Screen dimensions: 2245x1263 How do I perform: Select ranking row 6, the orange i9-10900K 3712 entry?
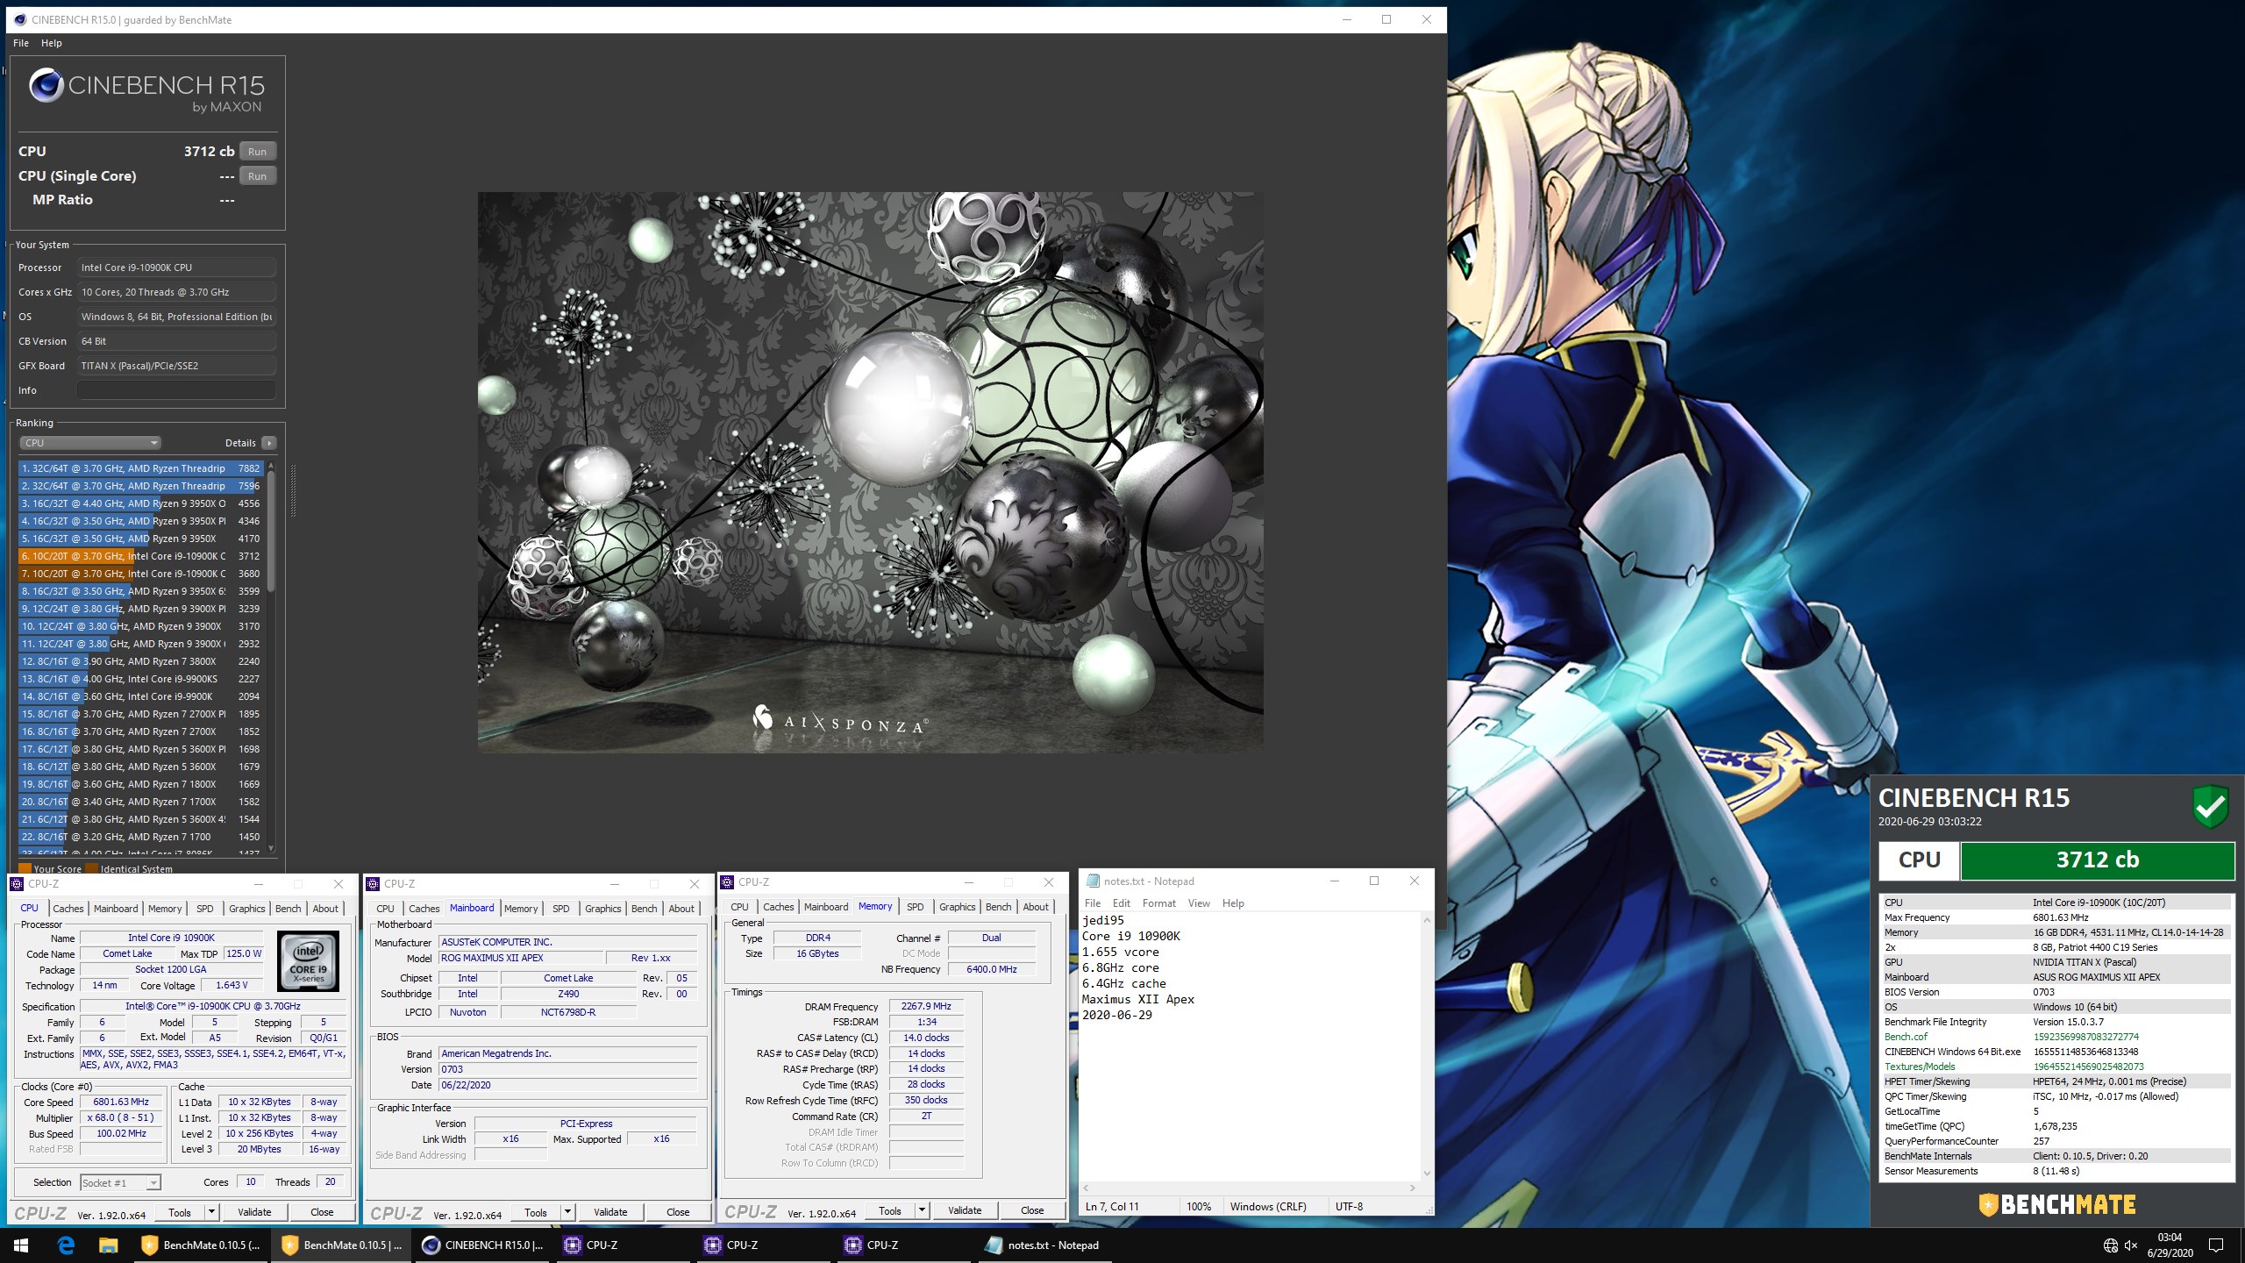(x=140, y=556)
